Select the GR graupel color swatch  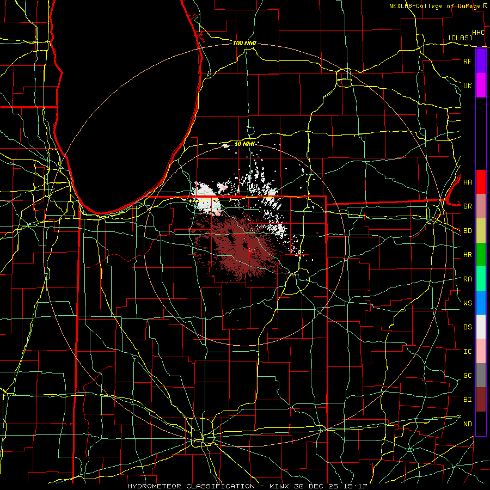coord(481,206)
